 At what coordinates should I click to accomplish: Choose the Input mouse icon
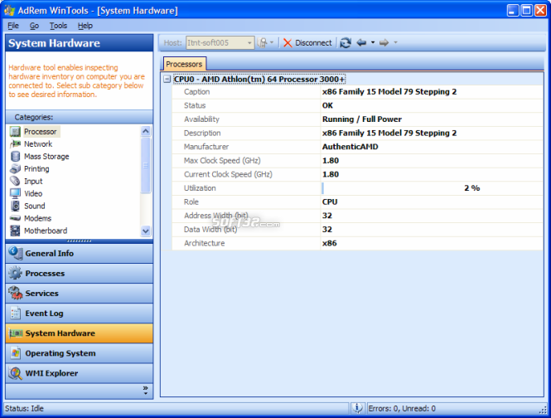click(15, 181)
